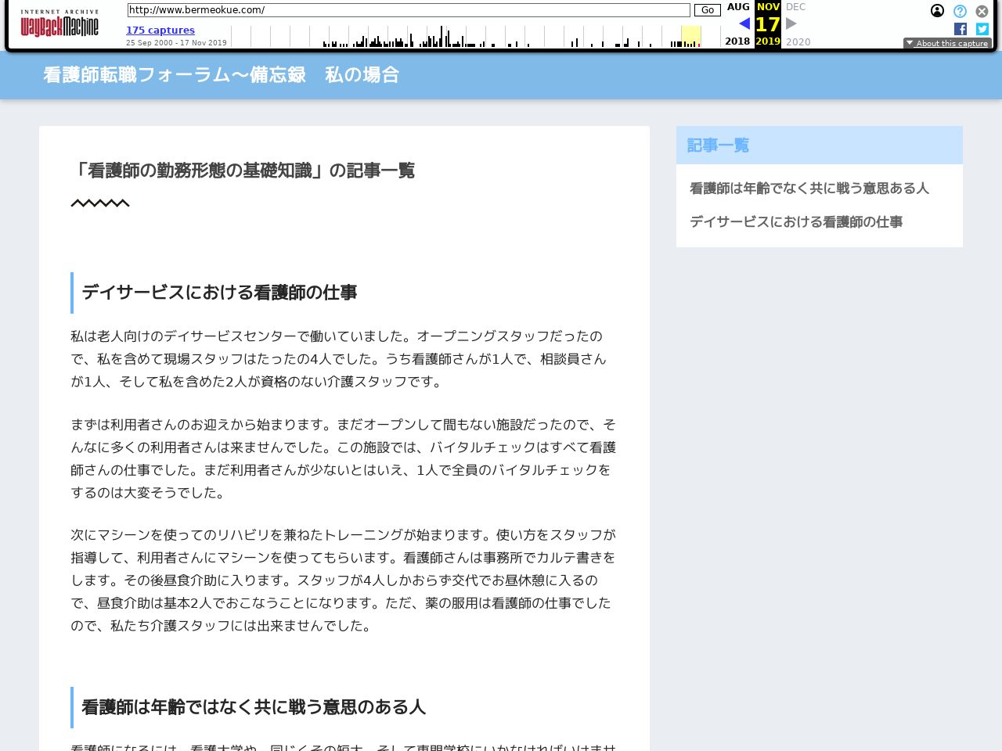This screenshot has height=751, width=1002.
Task: Close the Wayback toolbar
Action: pos(982,11)
